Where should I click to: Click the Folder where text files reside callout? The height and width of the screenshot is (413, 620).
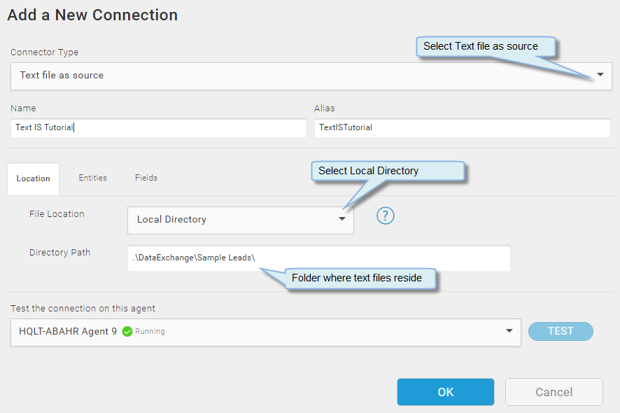pos(360,278)
